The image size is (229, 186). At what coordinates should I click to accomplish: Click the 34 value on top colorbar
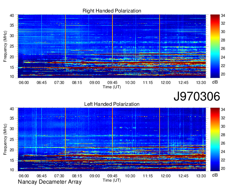(x=223, y=15)
